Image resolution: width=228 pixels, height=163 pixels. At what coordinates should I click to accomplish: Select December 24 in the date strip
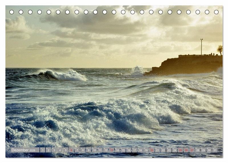point(175,150)
